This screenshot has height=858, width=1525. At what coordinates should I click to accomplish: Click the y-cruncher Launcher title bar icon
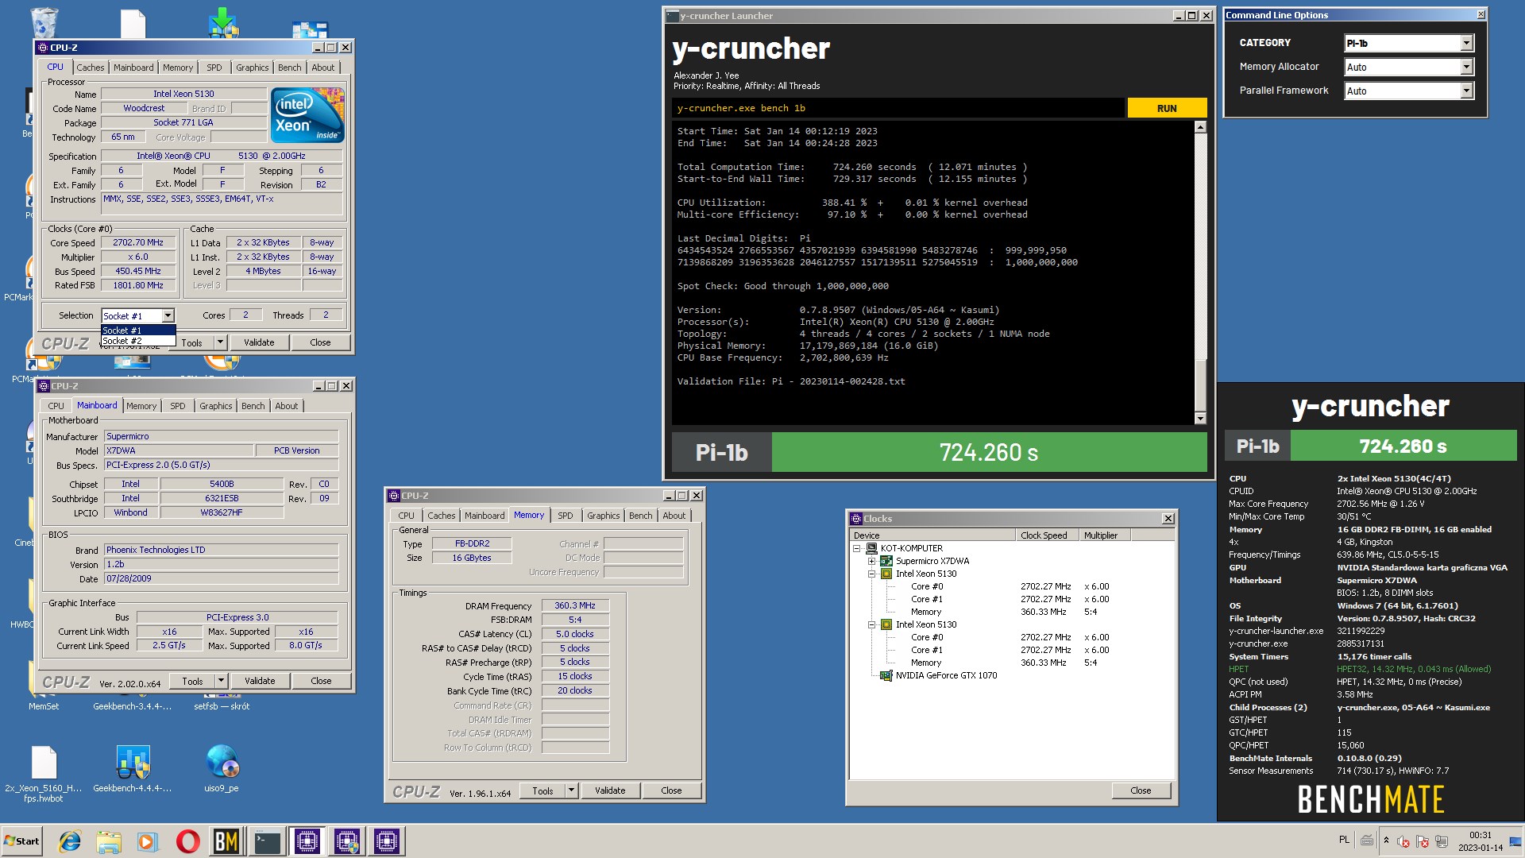point(673,16)
